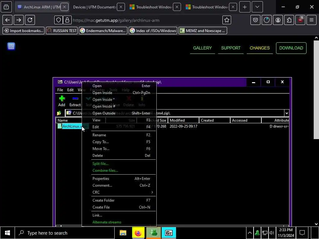This screenshot has height=239, width=319.
Task: Click the page vertical scrollbar thumb
Action: click(316, 89)
